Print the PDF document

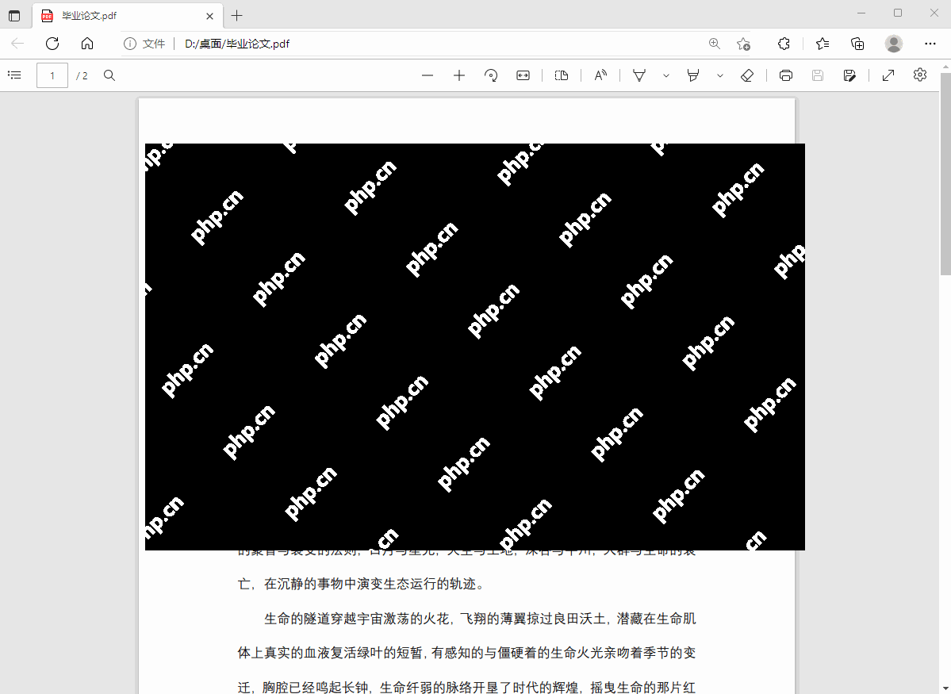tap(785, 75)
